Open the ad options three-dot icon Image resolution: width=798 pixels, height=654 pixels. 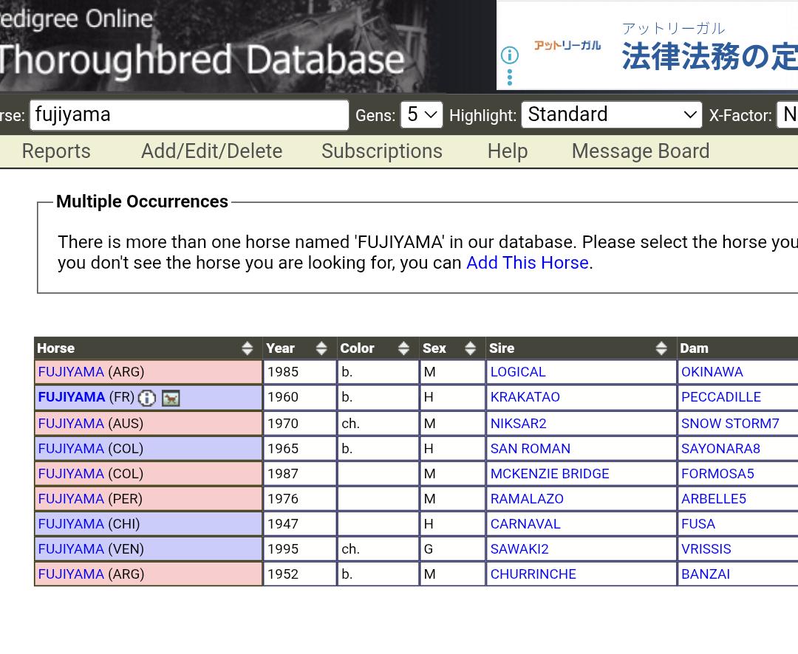pos(510,77)
